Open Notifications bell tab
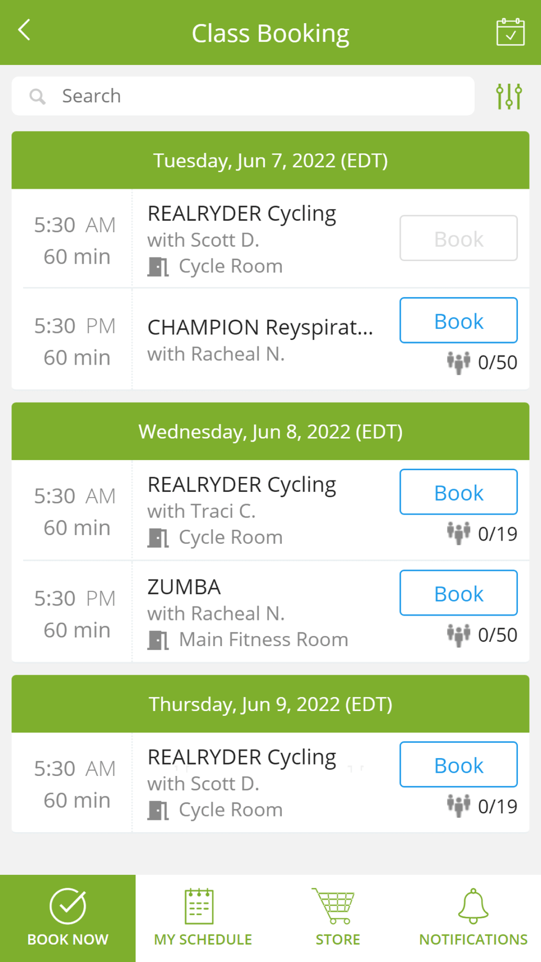This screenshot has height=962, width=541. 473,918
